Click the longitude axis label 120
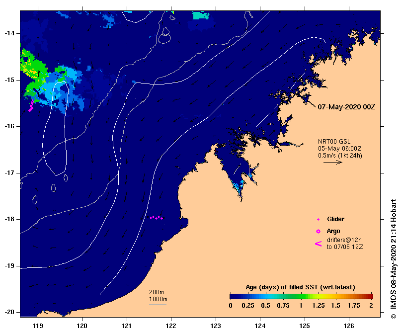The width and height of the screenshot is (402, 334). (x=82, y=326)
